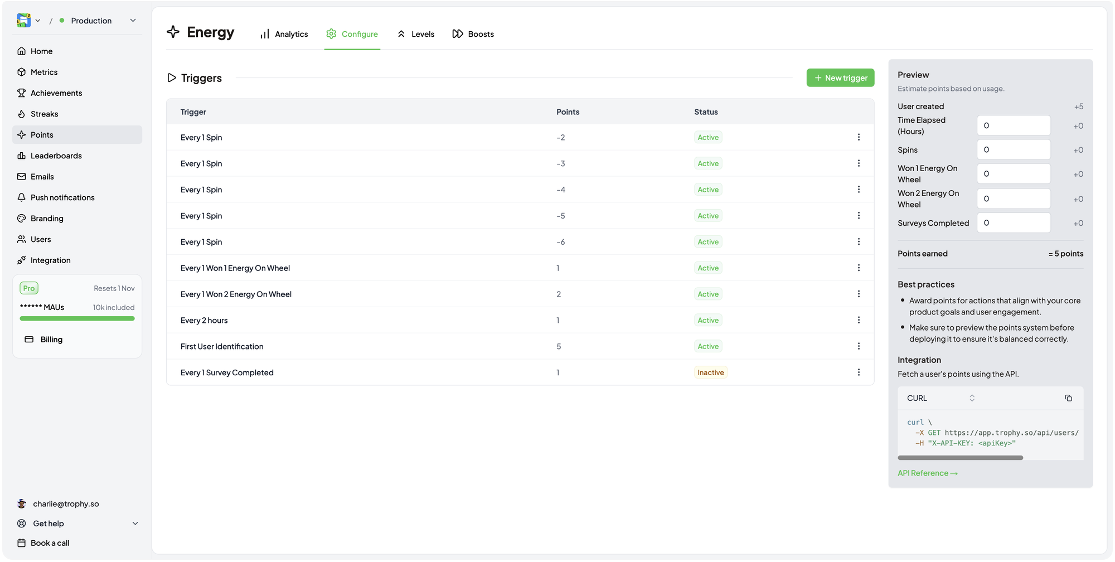Open options for First User Identification trigger
Screen dimensions: 1115x562
click(859, 346)
